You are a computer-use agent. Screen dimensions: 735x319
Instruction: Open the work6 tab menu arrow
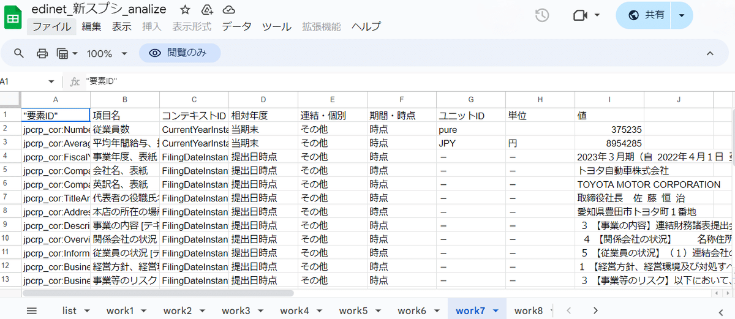tap(437, 310)
